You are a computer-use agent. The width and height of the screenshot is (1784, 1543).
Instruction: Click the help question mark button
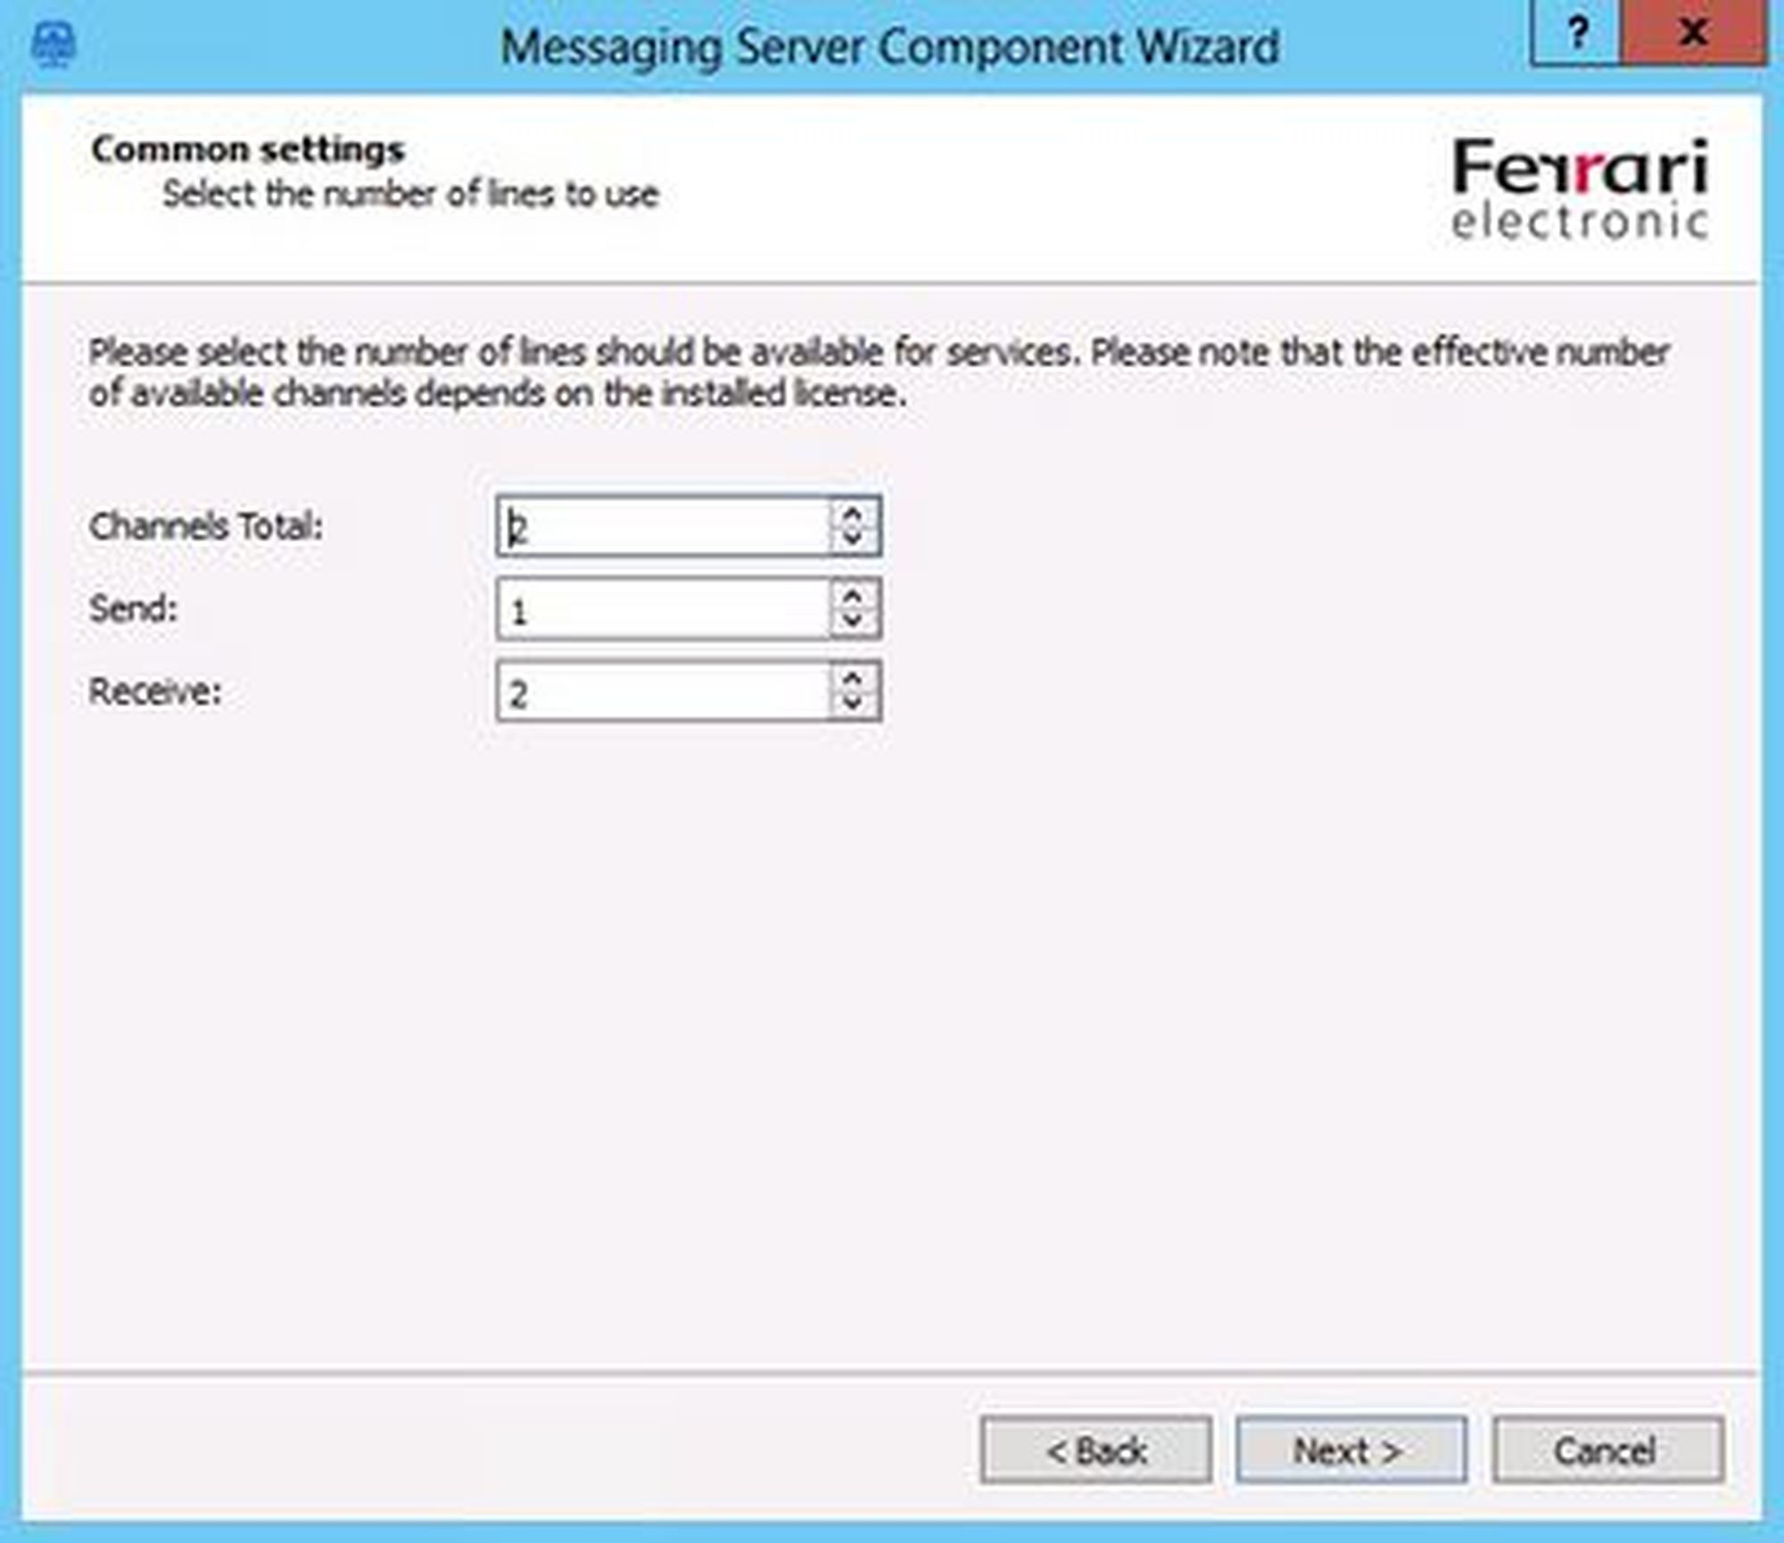coord(1576,34)
